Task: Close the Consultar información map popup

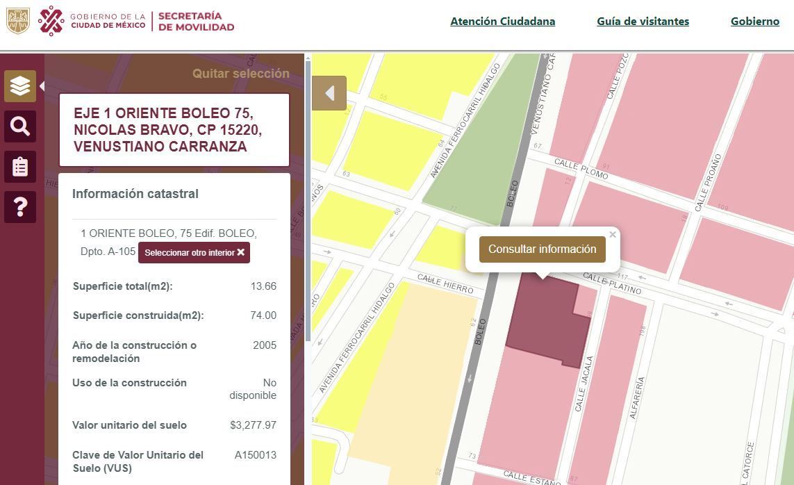Action: tap(613, 235)
